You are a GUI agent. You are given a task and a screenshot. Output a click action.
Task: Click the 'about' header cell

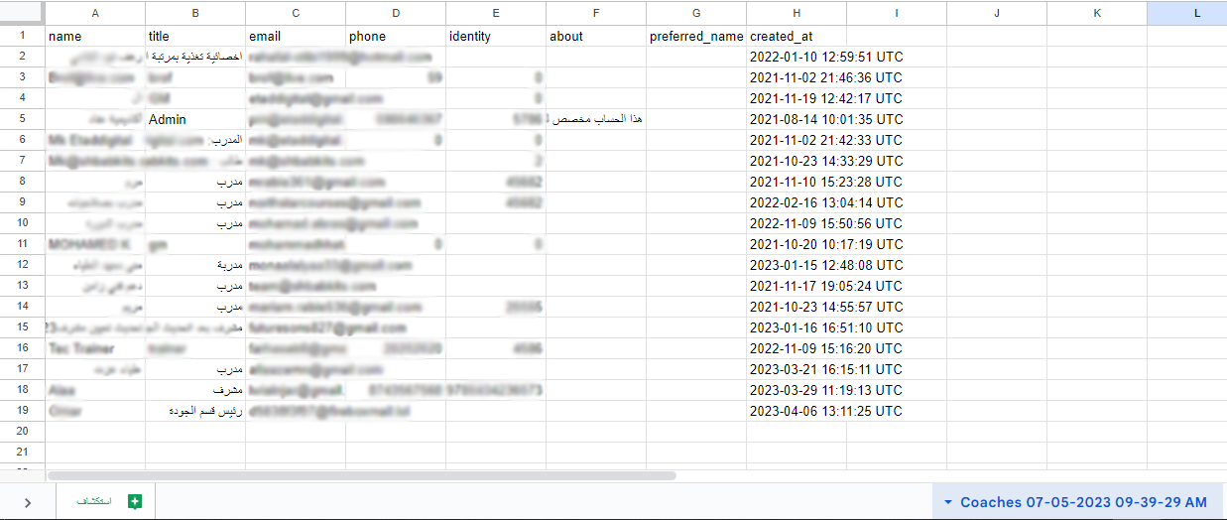tap(596, 36)
